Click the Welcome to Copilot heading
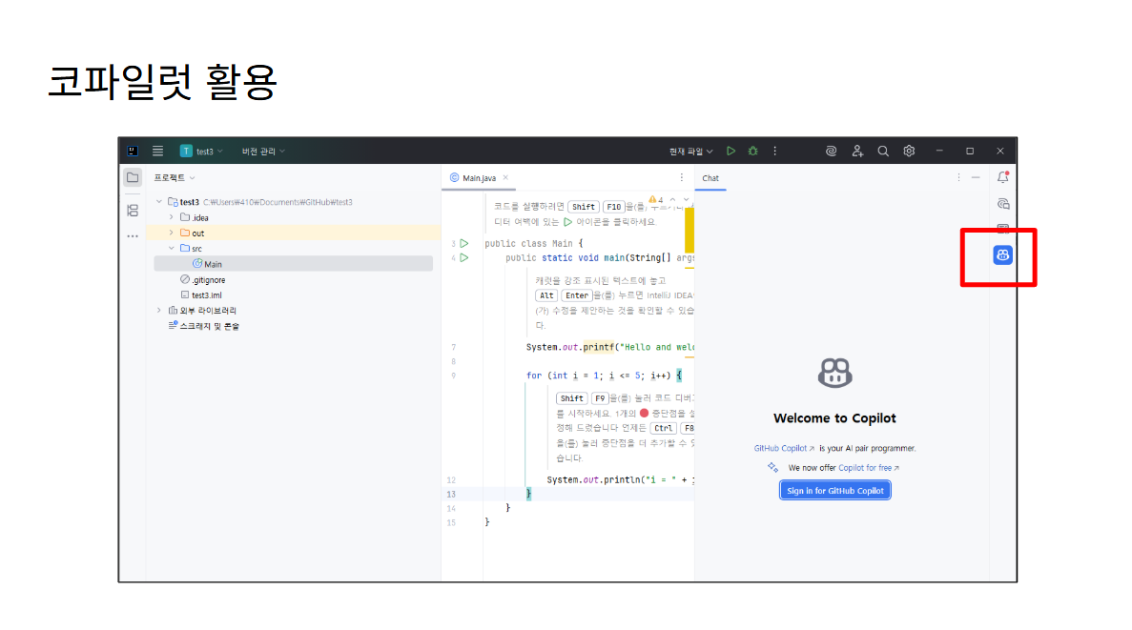This screenshot has height=630, width=1132. [x=834, y=418]
